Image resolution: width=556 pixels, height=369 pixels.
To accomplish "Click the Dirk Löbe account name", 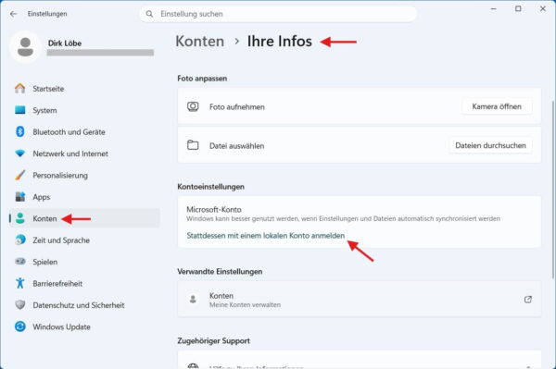I will click(65, 43).
